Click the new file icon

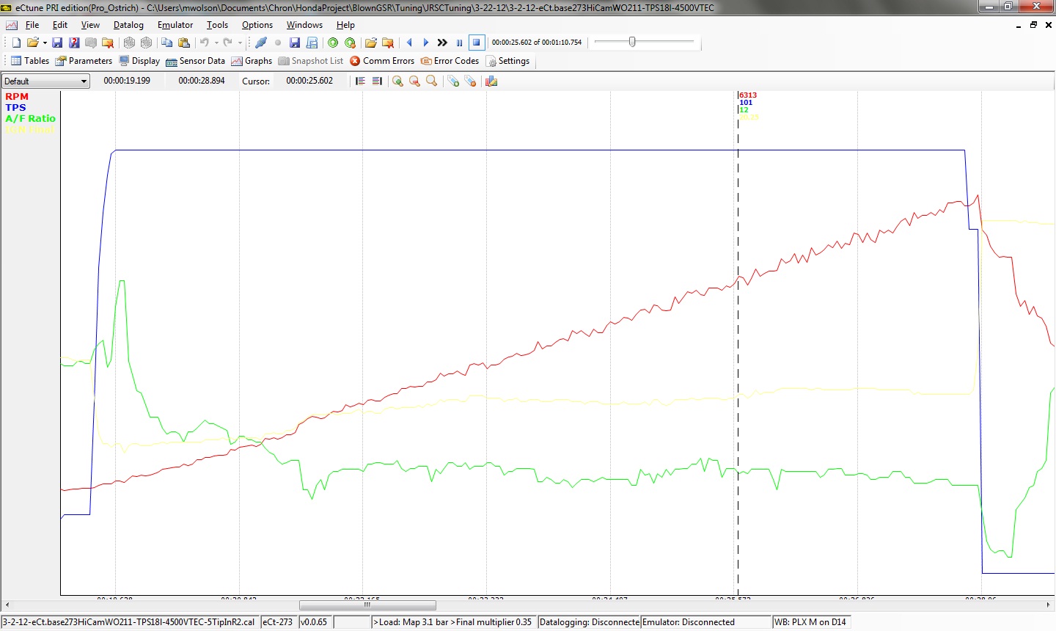[x=16, y=43]
